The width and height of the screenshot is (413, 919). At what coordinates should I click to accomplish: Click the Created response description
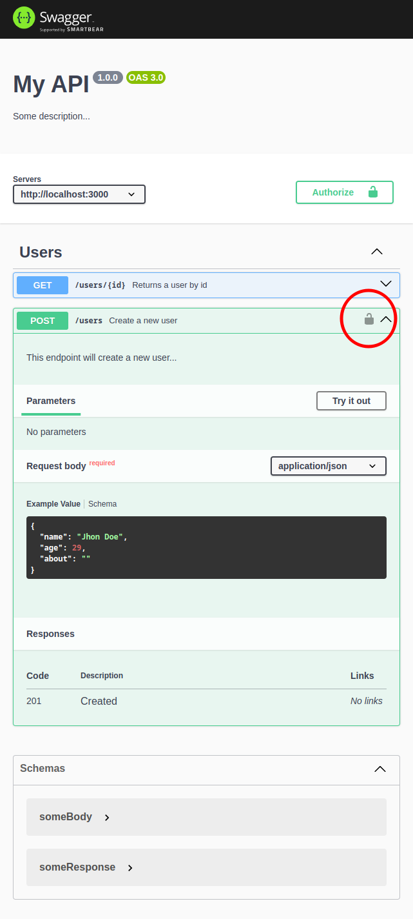tap(99, 701)
